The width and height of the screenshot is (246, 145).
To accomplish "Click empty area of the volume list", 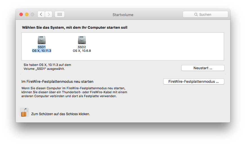I will [157, 46].
